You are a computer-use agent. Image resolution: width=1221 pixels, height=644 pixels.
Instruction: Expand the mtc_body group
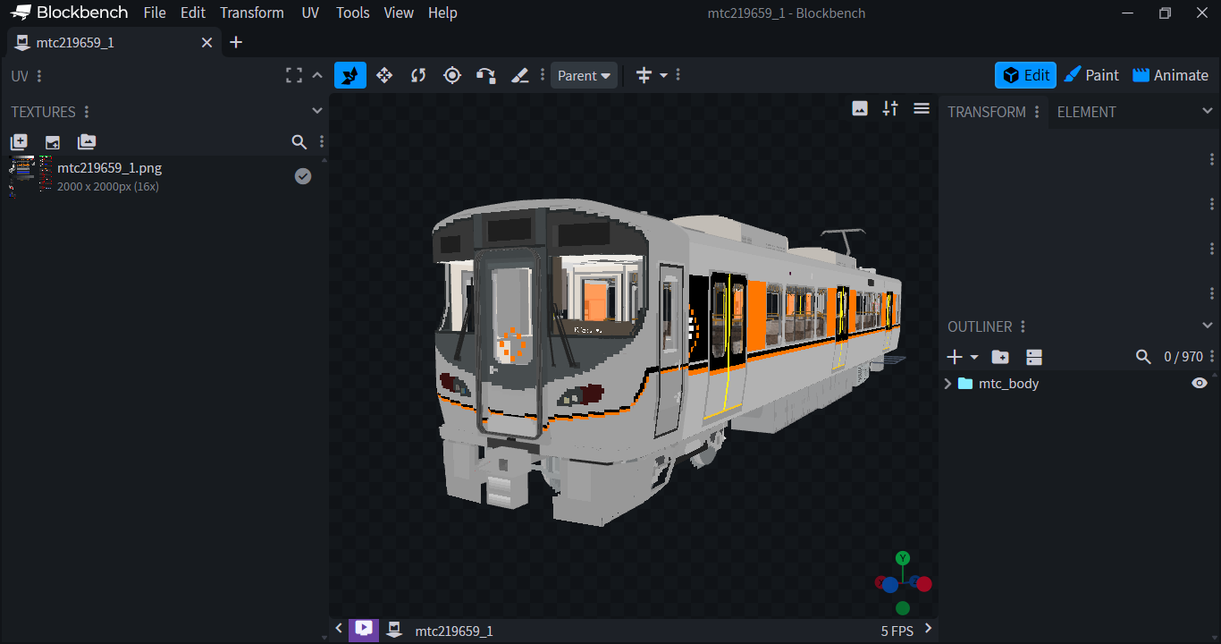coord(947,383)
